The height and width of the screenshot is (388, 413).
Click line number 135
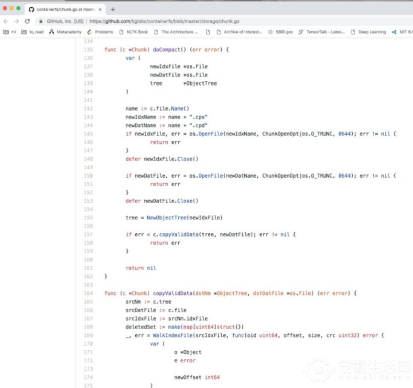[88, 50]
